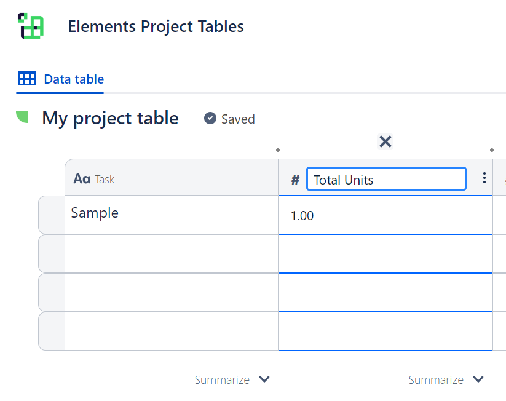Select empty cell directly below 1.00

(385, 253)
